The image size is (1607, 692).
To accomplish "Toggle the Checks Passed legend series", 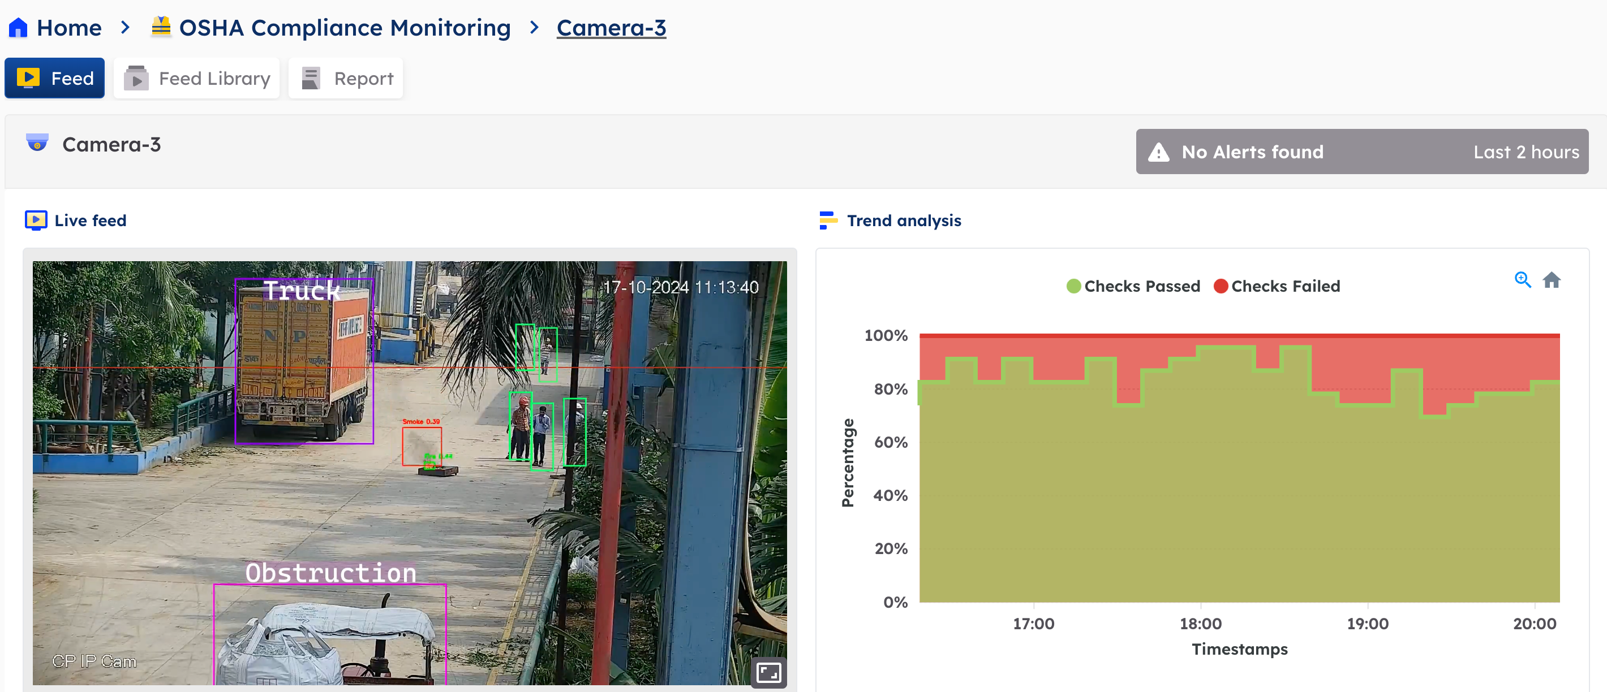I will point(1142,286).
